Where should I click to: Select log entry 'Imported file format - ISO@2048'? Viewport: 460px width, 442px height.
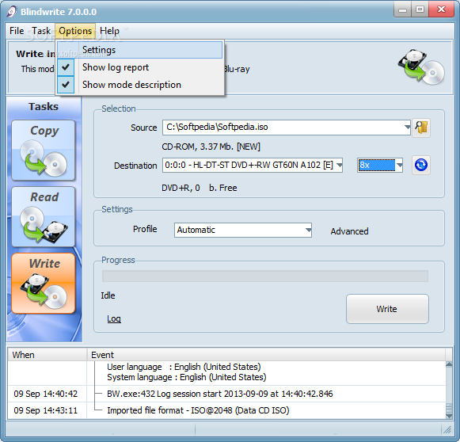coord(198,410)
